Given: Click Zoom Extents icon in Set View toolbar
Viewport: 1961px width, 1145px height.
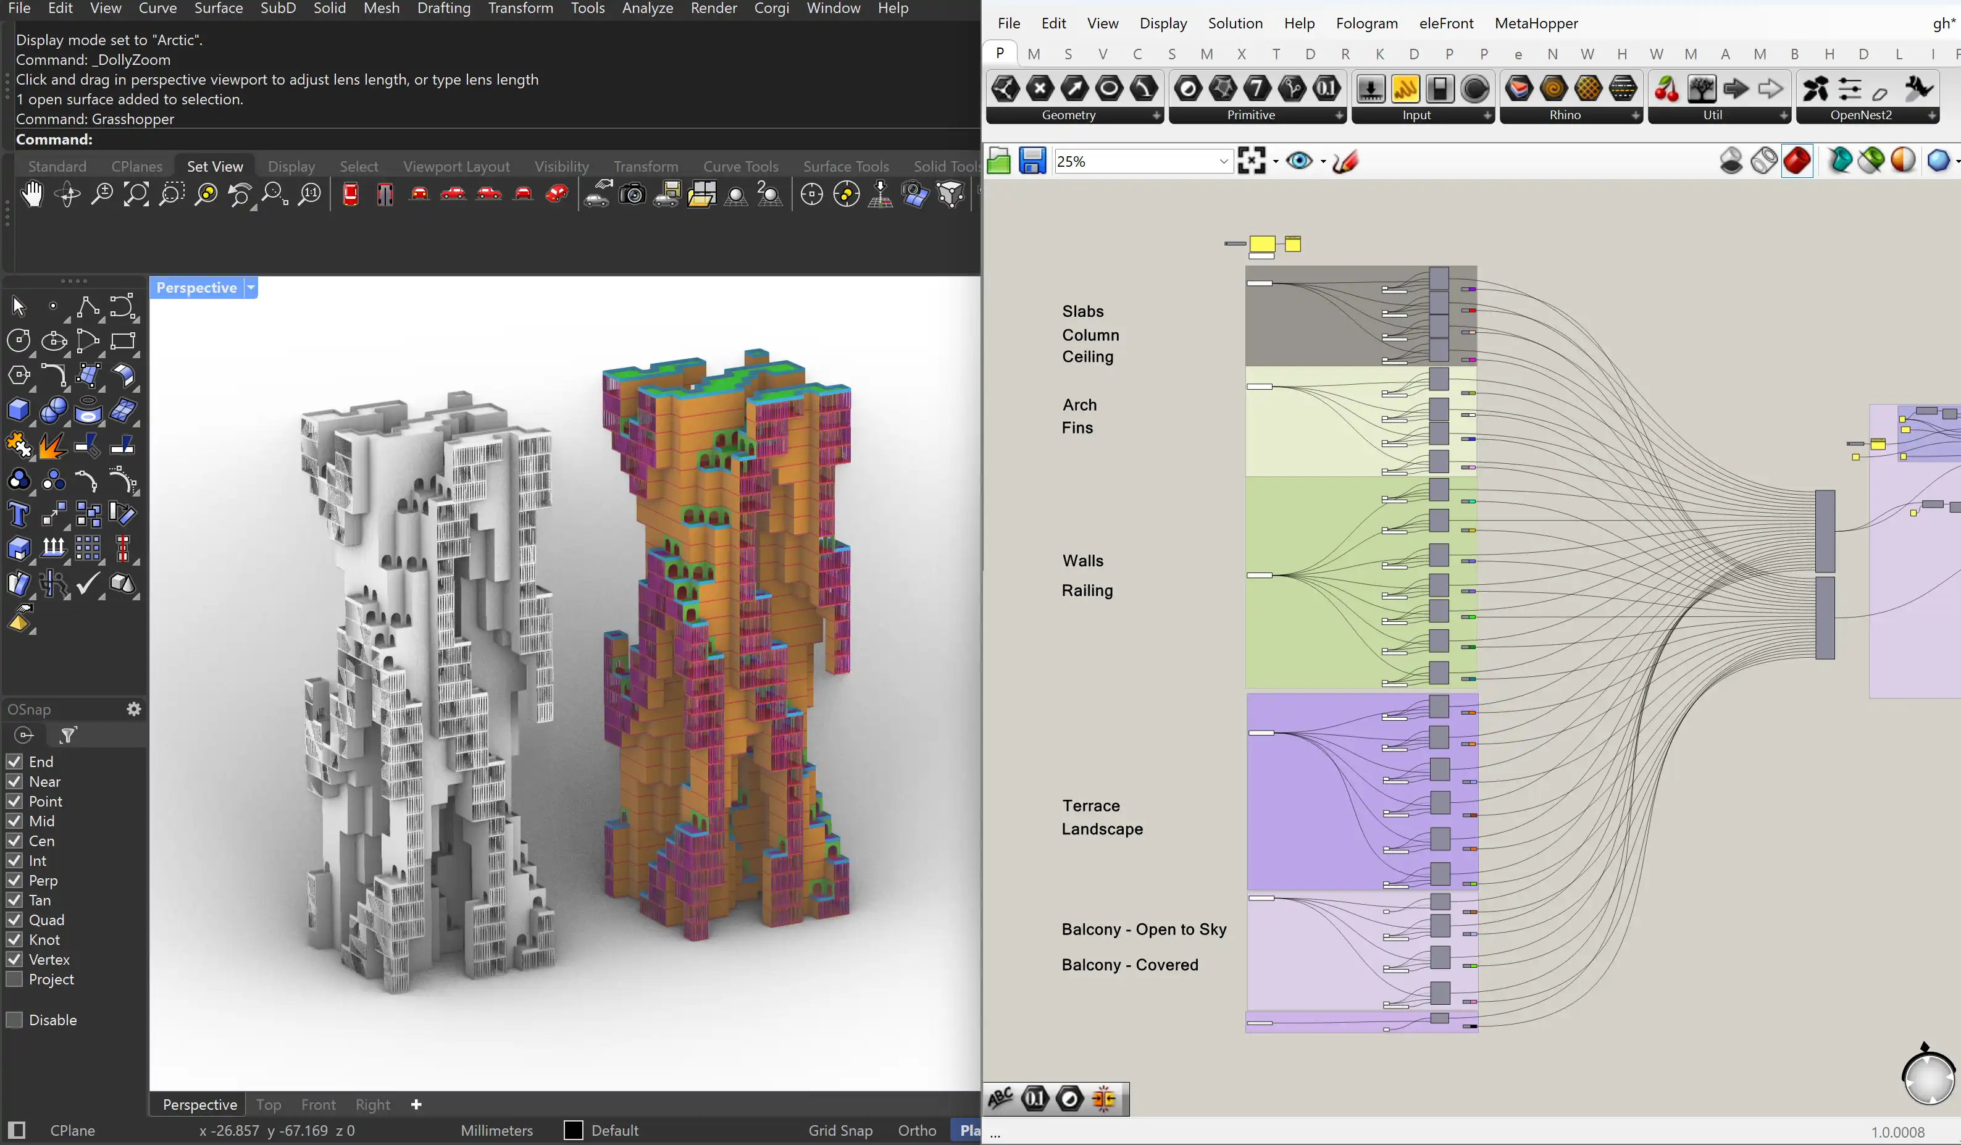Looking at the screenshot, I should click(x=136, y=195).
